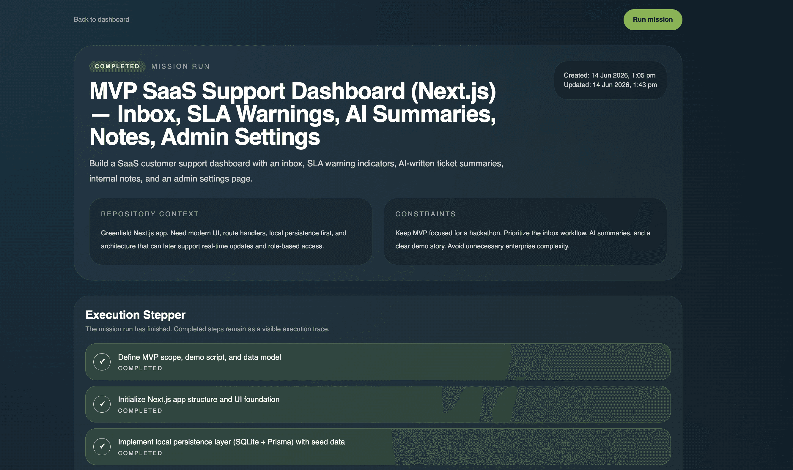
Task: Click checkmark icon for Initialize Next.js step
Action: [102, 404]
